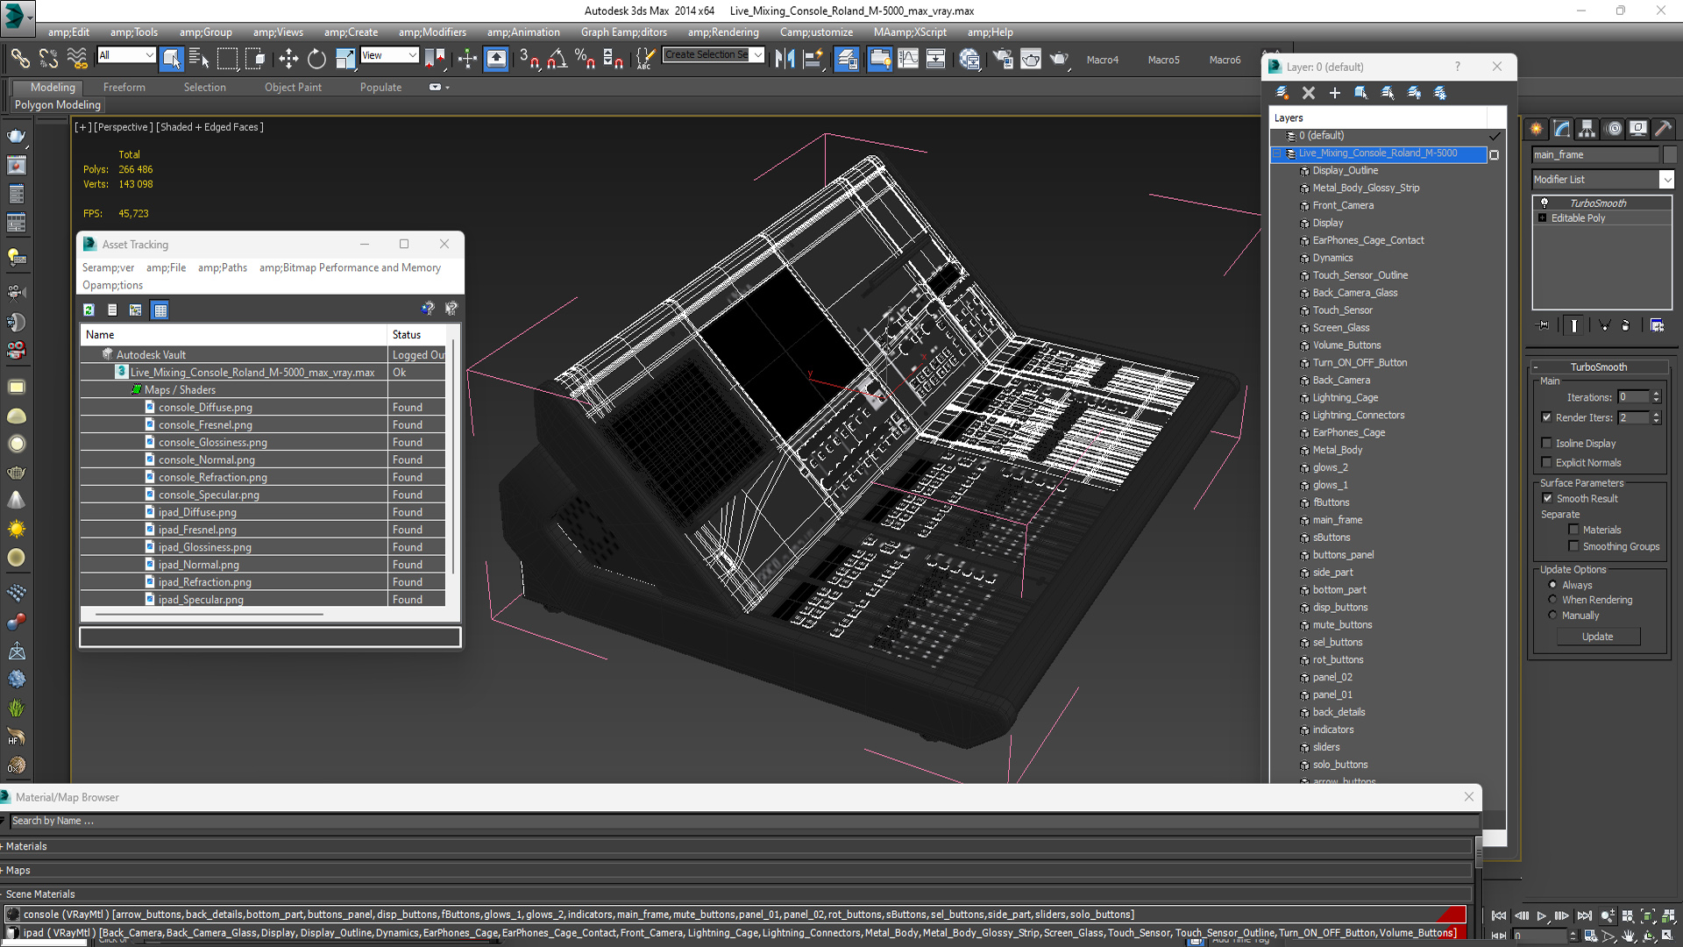Click the Asset Tracking vertical scrollbar

tap(453, 456)
